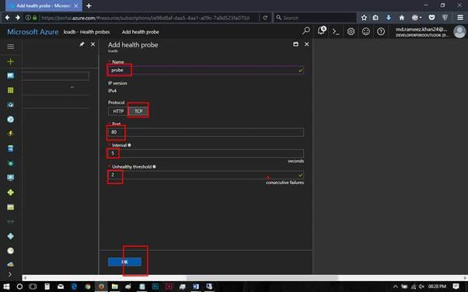Screen dimensions: 468x292
Task: Expand more services chevron at sidebar bottom
Action: pos(10,274)
